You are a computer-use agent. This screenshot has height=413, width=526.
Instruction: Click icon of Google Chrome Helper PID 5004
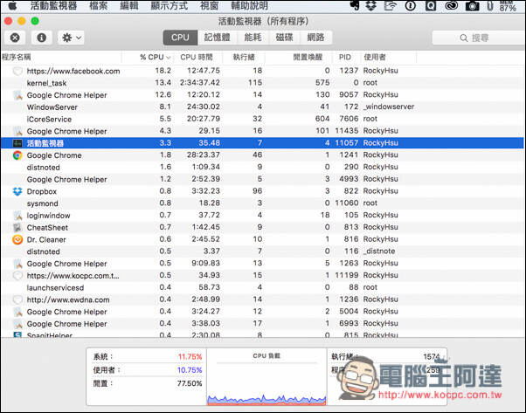[17, 312]
